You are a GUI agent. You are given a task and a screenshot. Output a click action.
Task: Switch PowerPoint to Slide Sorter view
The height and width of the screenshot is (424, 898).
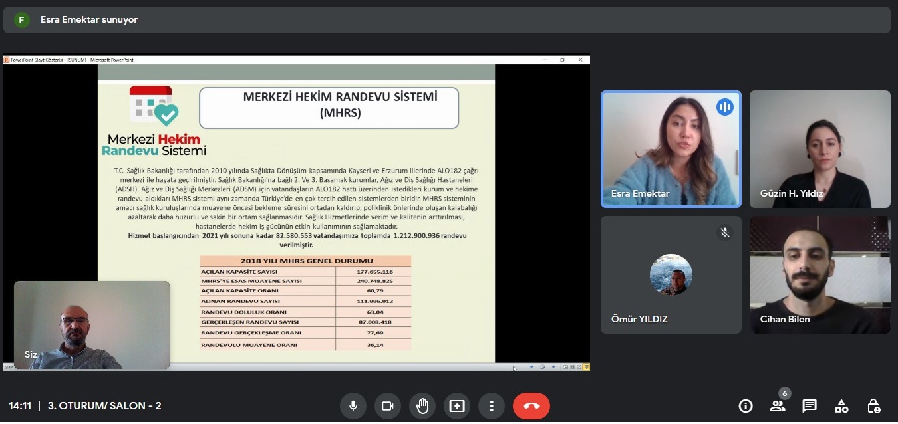[573, 367]
